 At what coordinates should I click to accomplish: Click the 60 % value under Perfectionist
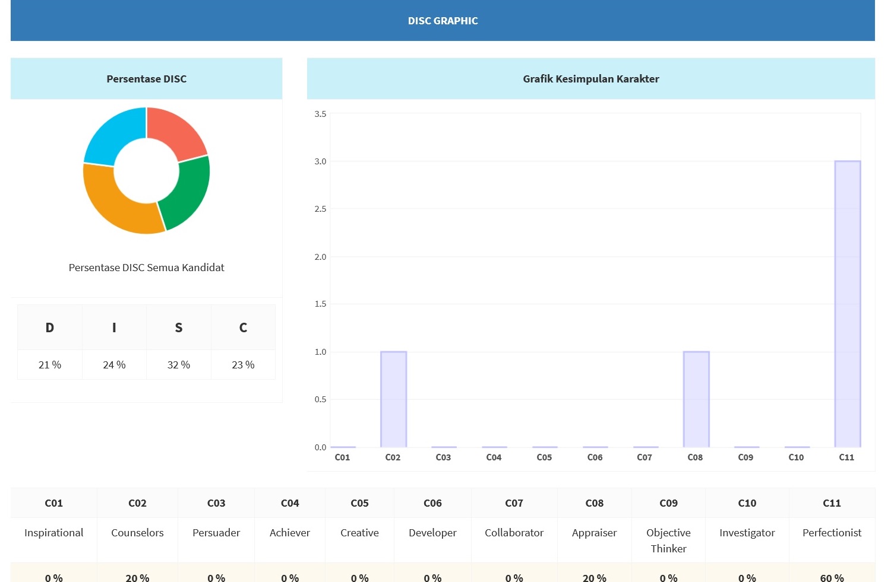pos(832,577)
